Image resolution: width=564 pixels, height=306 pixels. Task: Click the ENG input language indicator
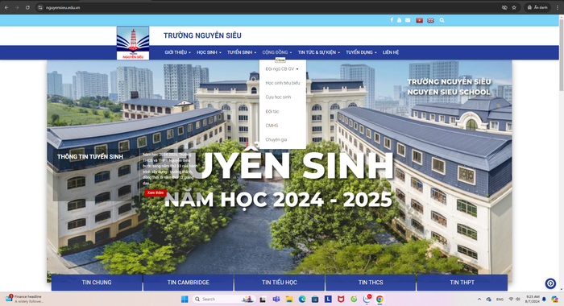[500, 300]
